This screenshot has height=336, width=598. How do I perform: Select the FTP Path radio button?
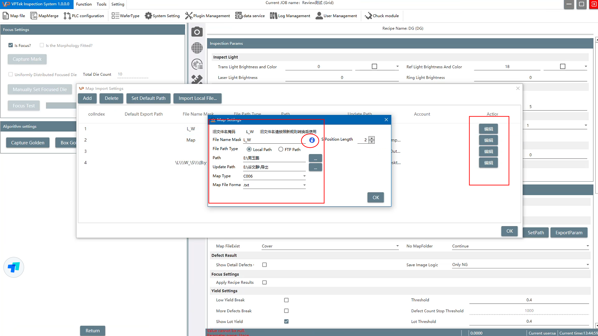tap(281, 149)
